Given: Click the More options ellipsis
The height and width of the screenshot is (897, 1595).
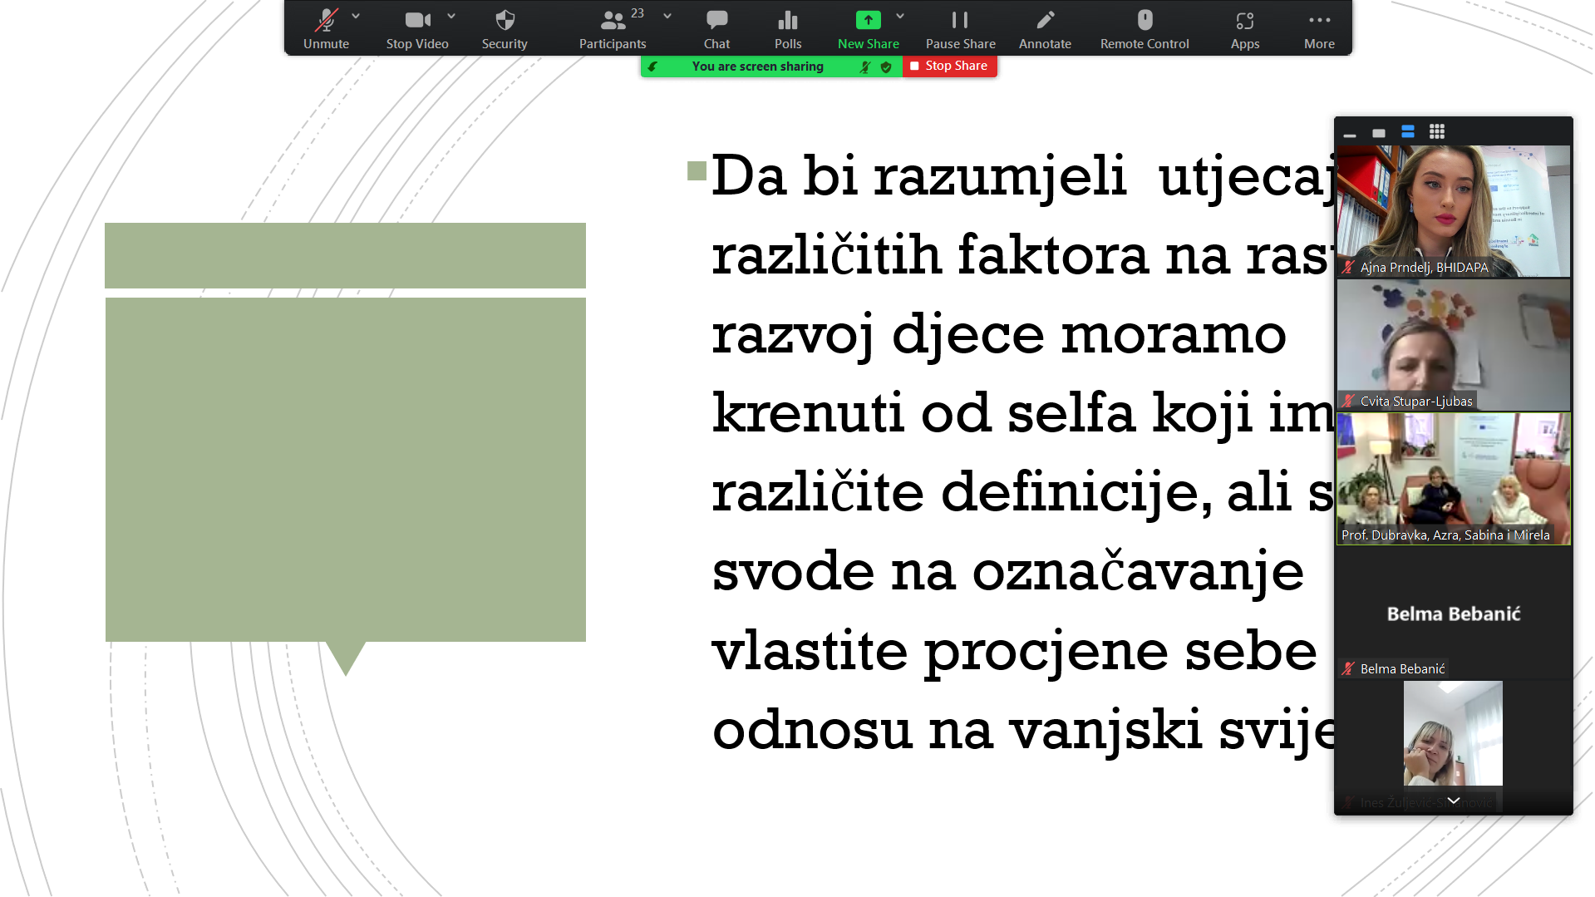Looking at the screenshot, I should 1318,29.
